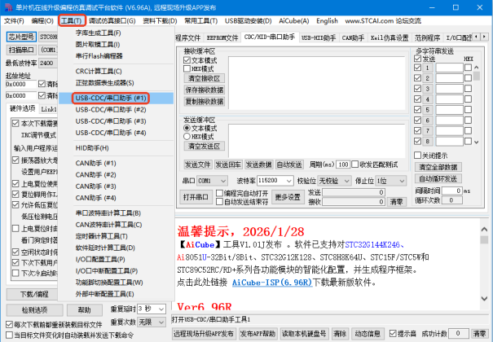Click the info pane scroll up arrow
The height and width of the screenshot is (342, 493).
click(x=484, y=230)
